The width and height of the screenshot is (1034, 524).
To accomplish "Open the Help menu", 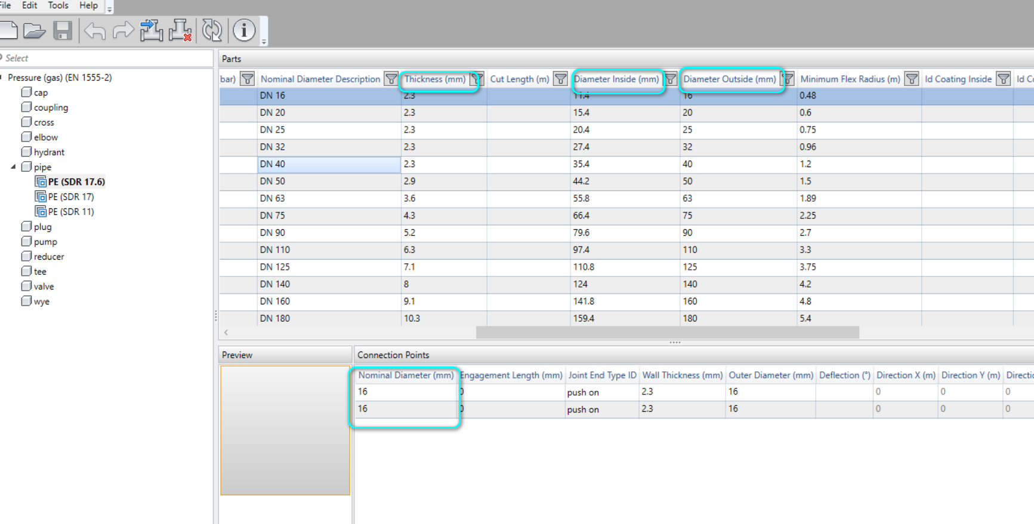I will click(x=88, y=5).
